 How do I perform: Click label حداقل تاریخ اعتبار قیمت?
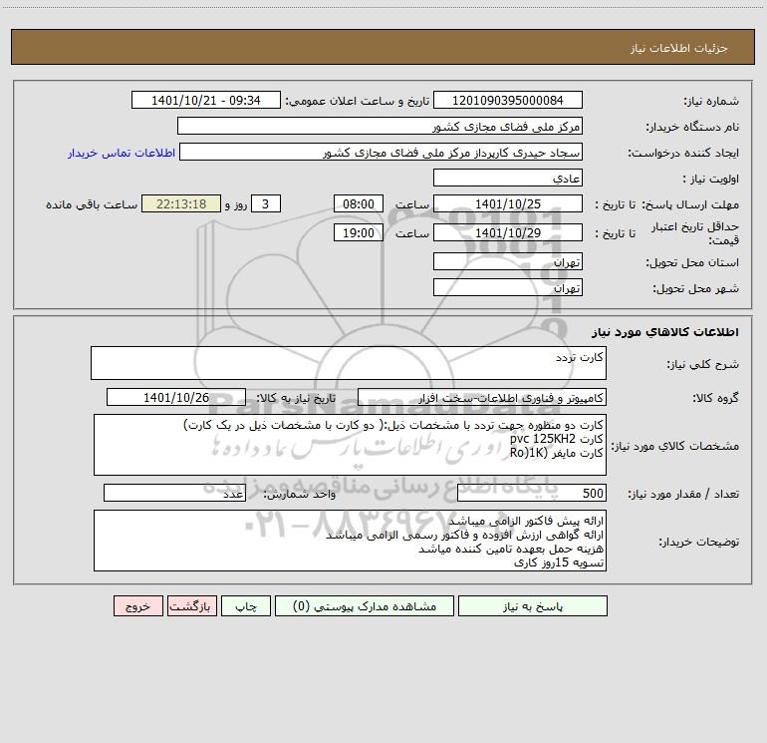tap(695, 233)
